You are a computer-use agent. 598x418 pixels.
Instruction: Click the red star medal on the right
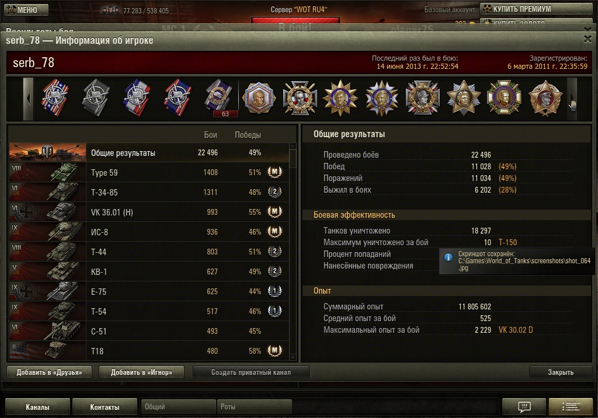(x=545, y=97)
